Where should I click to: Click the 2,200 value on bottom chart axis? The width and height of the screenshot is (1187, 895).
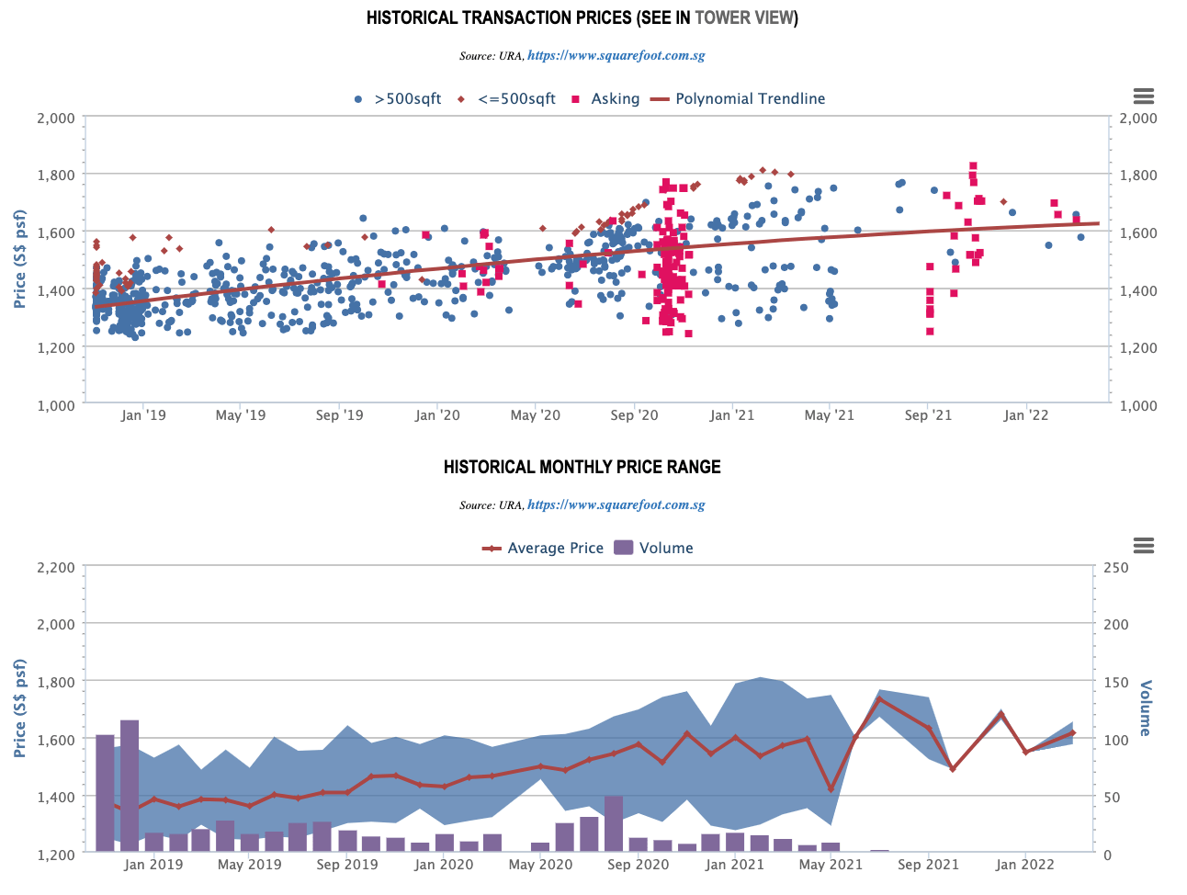point(57,568)
